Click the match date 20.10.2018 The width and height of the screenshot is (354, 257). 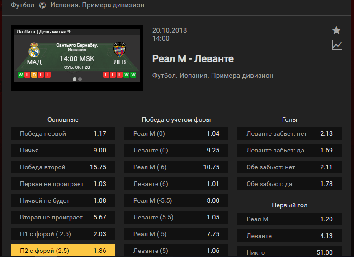point(170,30)
